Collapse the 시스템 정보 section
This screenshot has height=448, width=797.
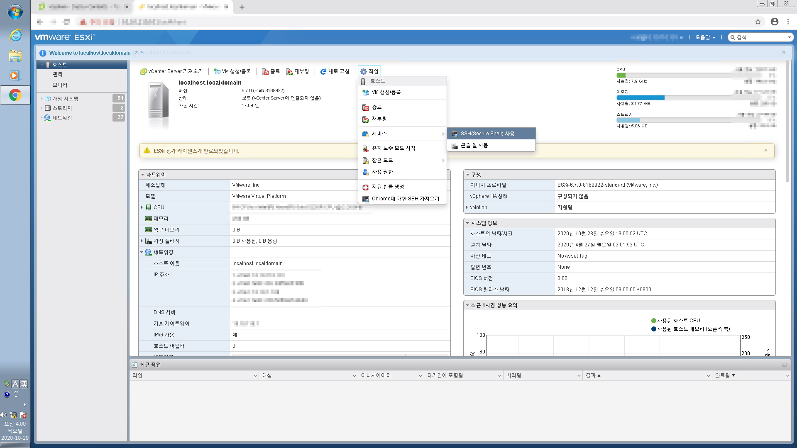467,223
